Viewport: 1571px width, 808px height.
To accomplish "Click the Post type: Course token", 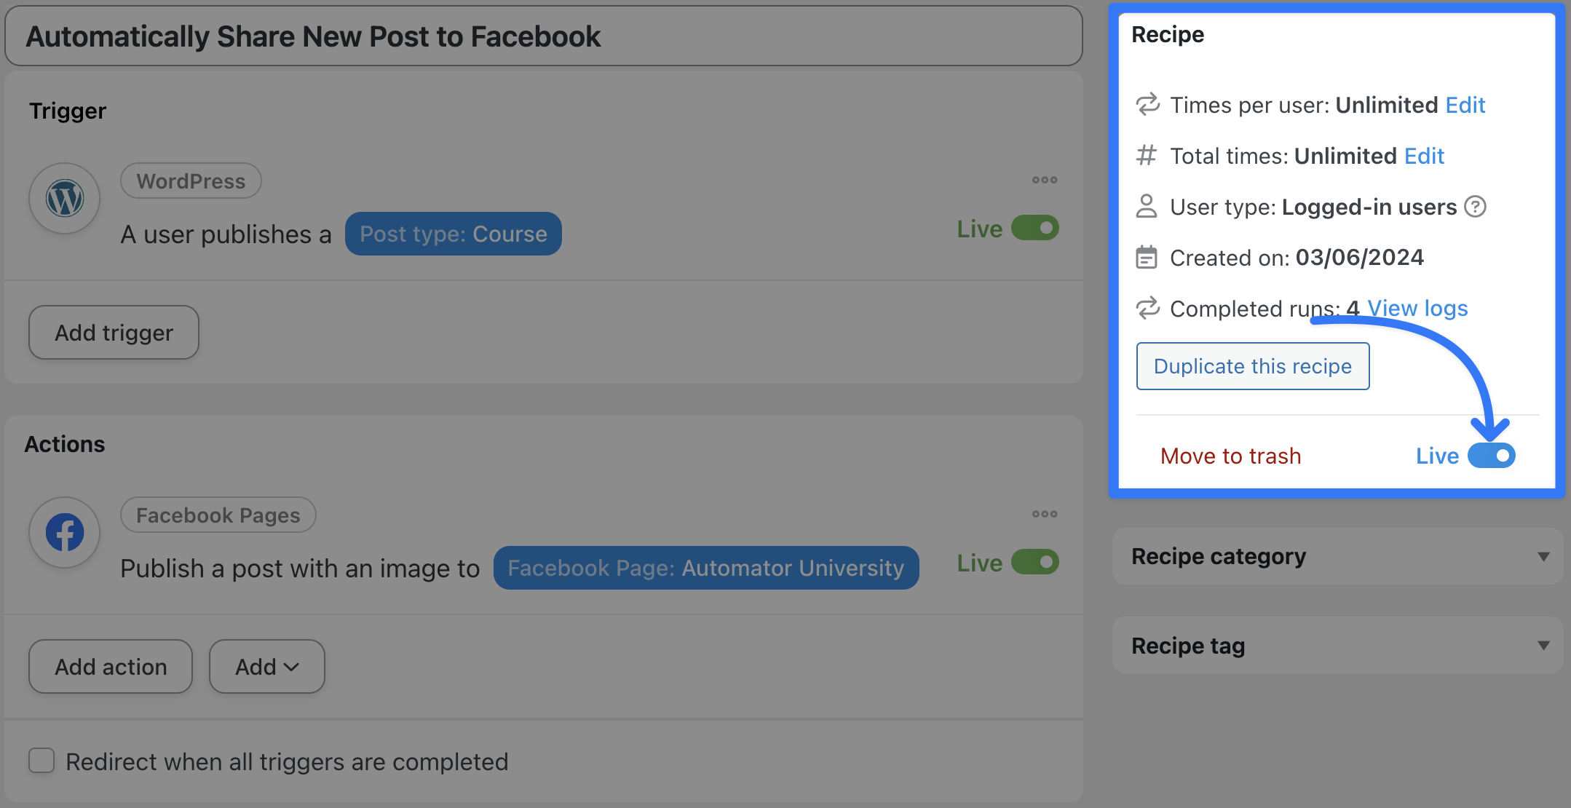I will click(453, 234).
